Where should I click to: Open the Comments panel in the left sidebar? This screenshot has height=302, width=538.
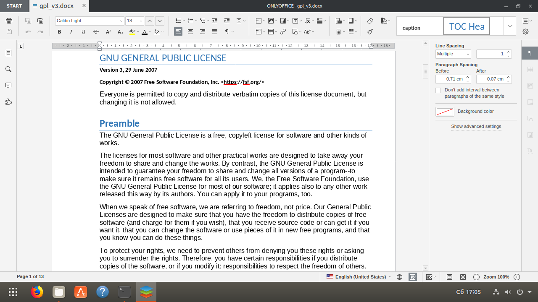8,86
